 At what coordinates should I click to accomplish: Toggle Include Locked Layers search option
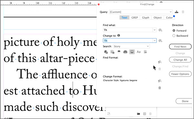click(x=106, y=52)
